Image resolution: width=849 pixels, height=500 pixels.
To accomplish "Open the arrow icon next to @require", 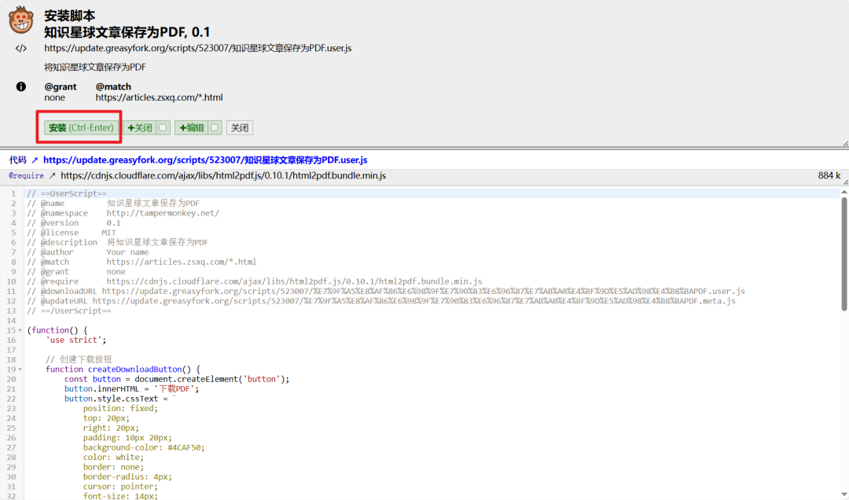I will tap(52, 176).
